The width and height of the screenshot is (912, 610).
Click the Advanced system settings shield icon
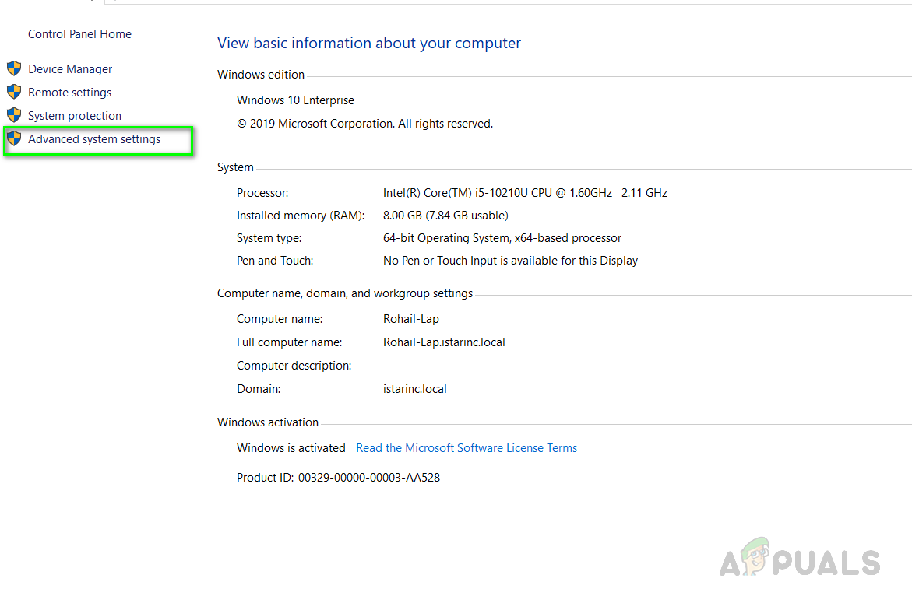tap(14, 138)
